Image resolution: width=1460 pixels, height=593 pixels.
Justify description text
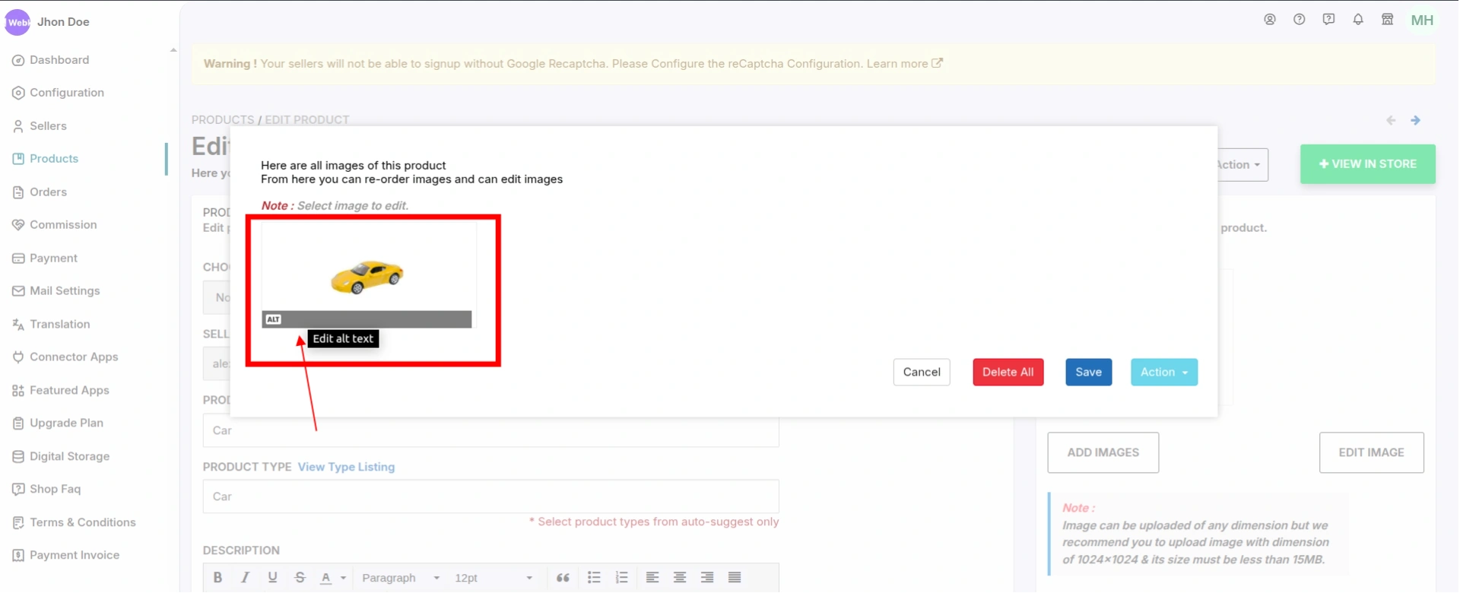pos(735,578)
